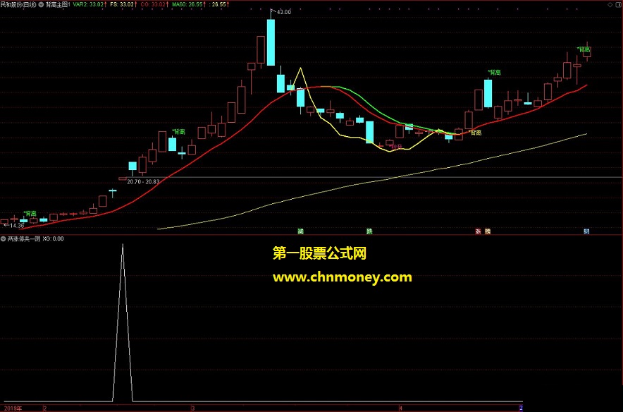Click month 4 marker on time axis
623x412 pixels.
coord(401,408)
